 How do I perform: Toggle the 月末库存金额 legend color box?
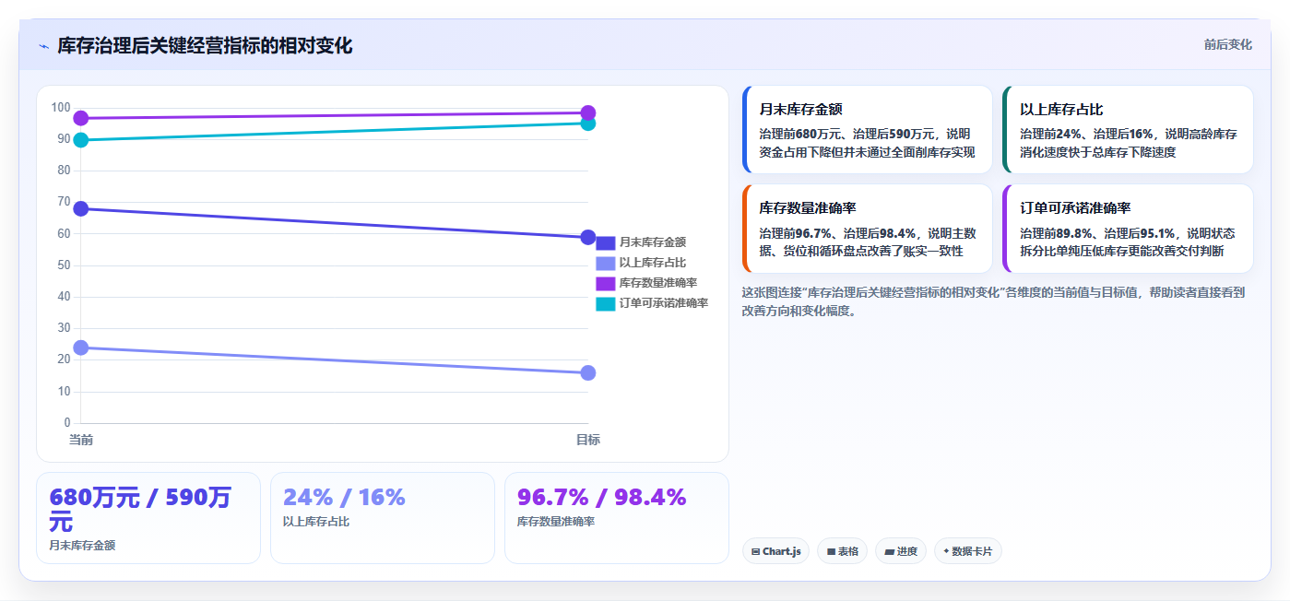pyautogui.click(x=606, y=243)
